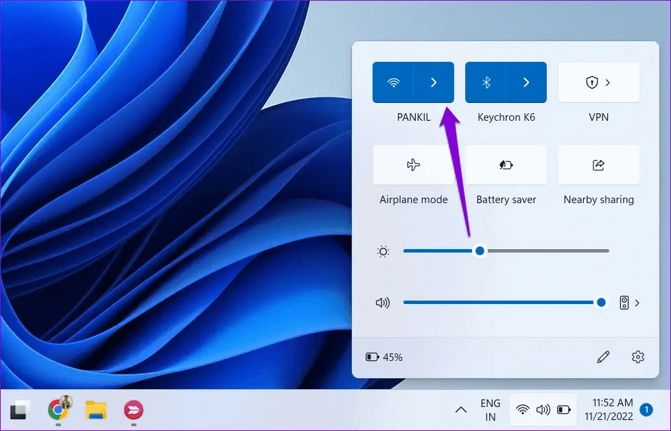Click the brightness sun icon
This screenshot has width=671, height=431.
(x=383, y=251)
